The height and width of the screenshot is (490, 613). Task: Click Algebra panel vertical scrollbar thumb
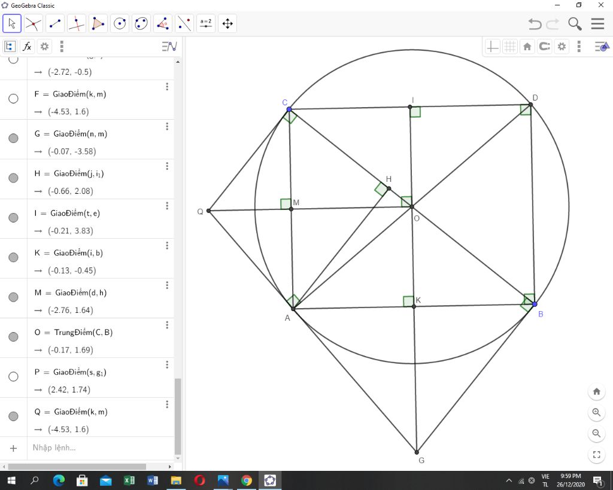point(178,416)
